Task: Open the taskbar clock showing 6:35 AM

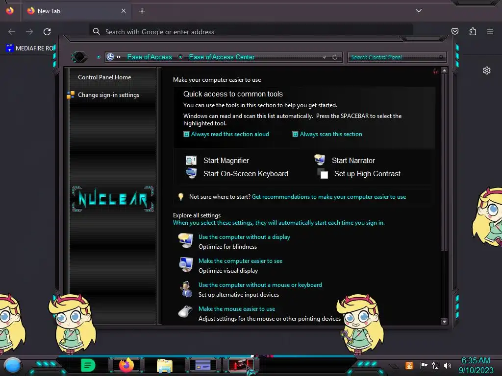Action: pos(476,365)
